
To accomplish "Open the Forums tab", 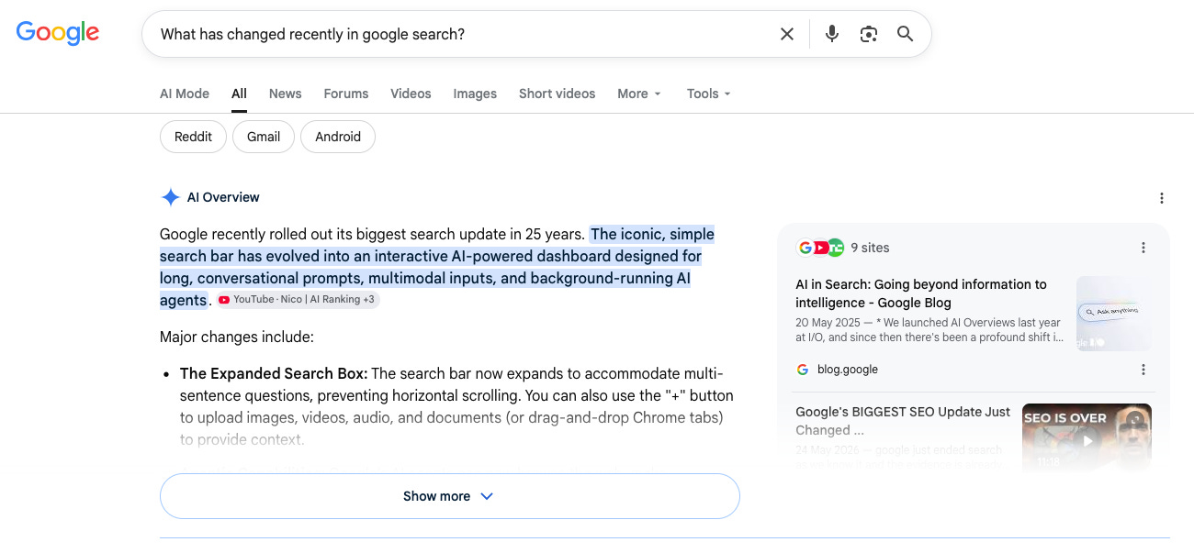I will [346, 94].
